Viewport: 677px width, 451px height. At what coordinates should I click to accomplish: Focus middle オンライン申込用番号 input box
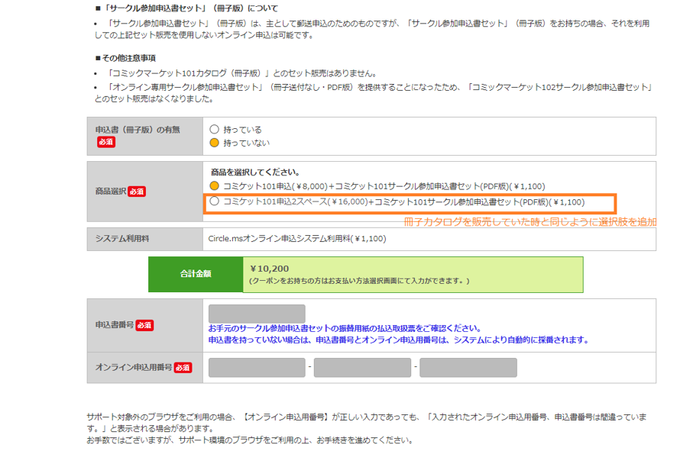(x=362, y=368)
